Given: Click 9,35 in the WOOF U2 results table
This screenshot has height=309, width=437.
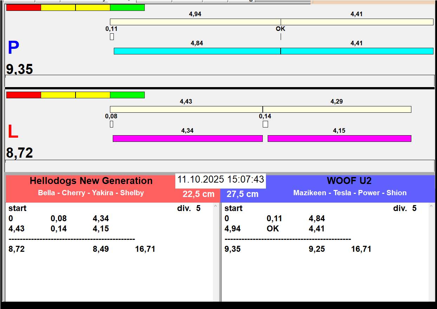Looking at the screenshot, I should tap(233, 249).
